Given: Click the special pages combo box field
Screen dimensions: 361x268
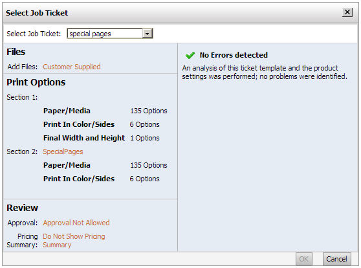Looking at the screenshot, I should 110,34.
